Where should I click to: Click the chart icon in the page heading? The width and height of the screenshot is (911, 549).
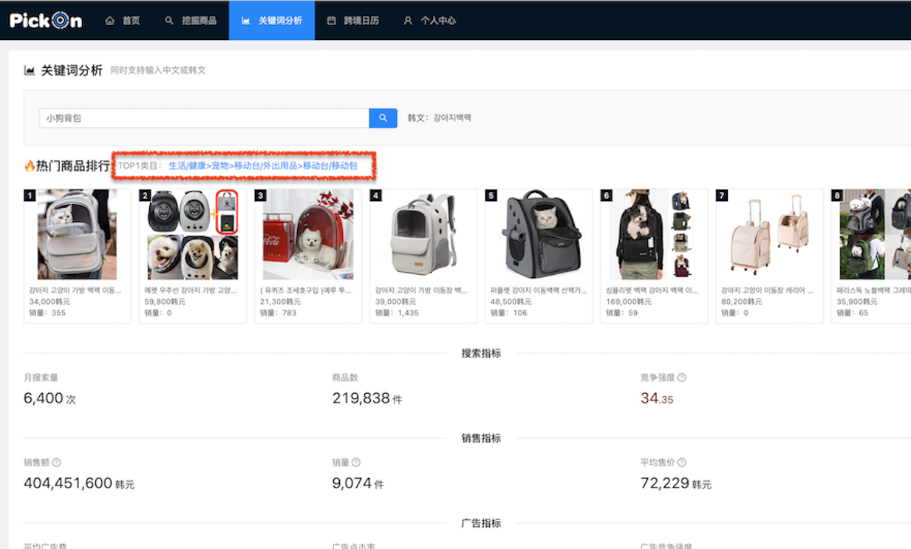[x=30, y=70]
